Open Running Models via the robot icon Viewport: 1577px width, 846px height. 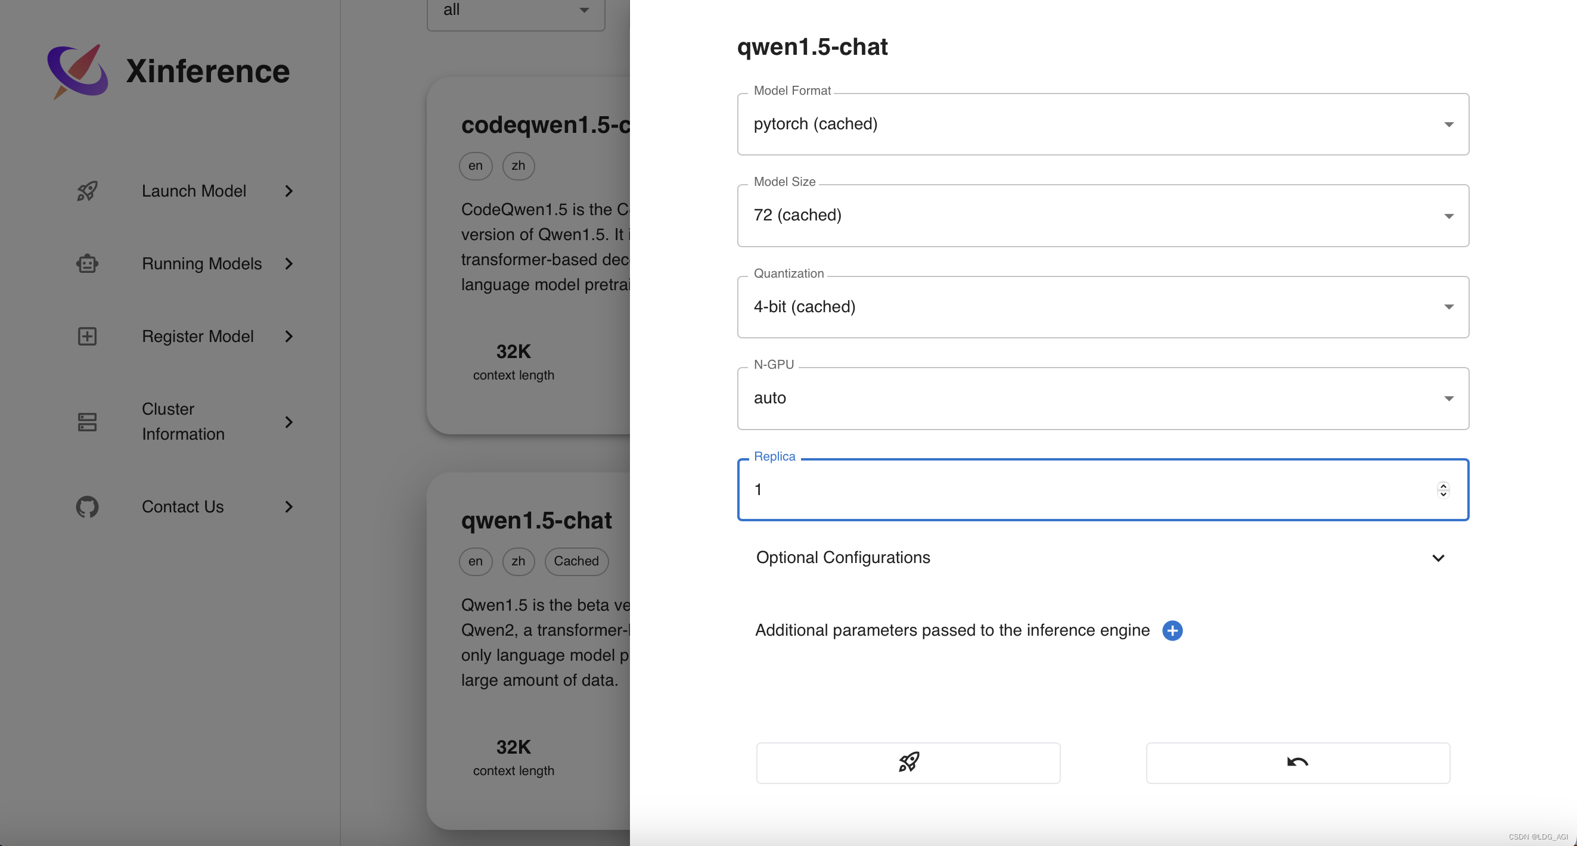87,263
